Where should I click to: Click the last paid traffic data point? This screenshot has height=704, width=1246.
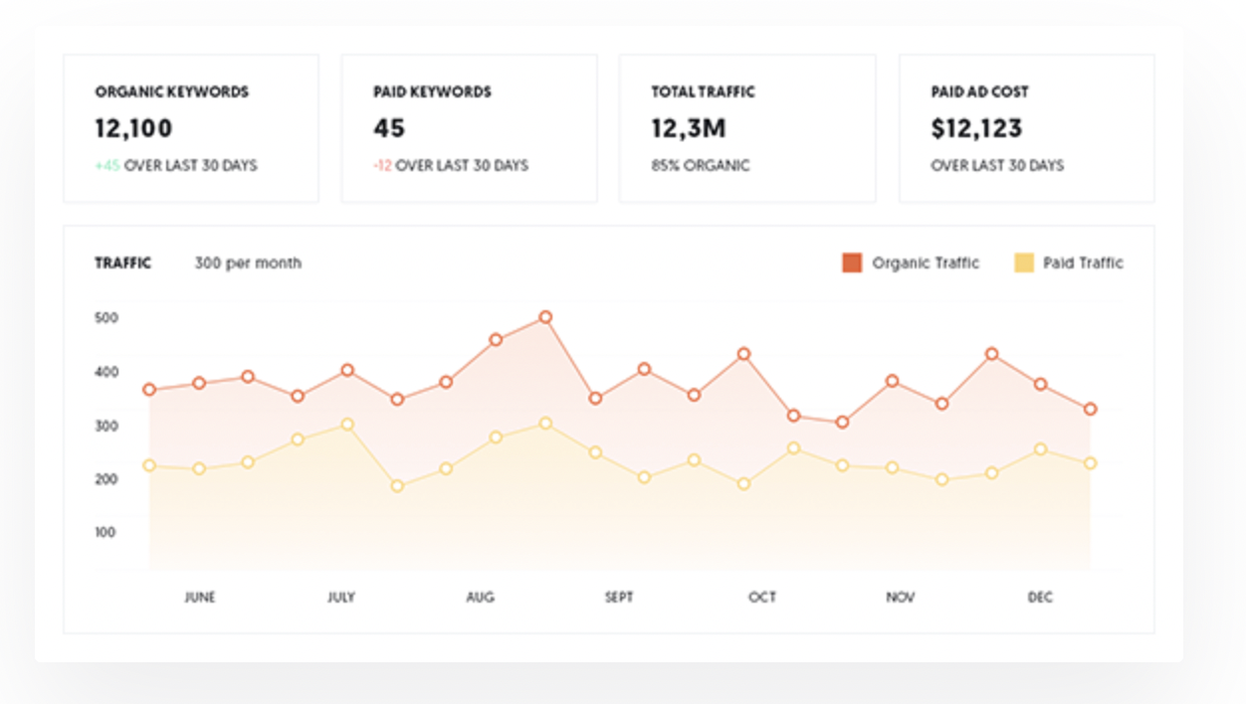[x=1091, y=463]
